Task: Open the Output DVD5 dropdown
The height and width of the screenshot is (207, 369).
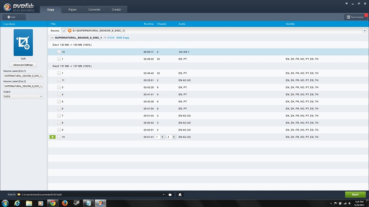Action: tap(23, 96)
